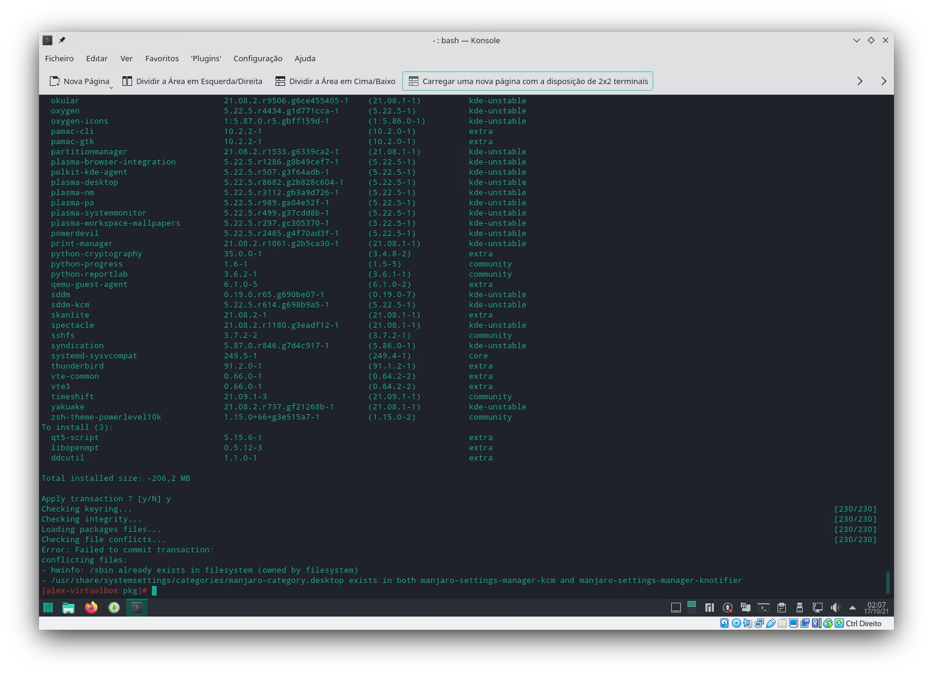This screenshot has width=933, height=676.
Task: Click the VirtualBox optical disc icon
Action: pyautogui.click(x=736, y=623)
